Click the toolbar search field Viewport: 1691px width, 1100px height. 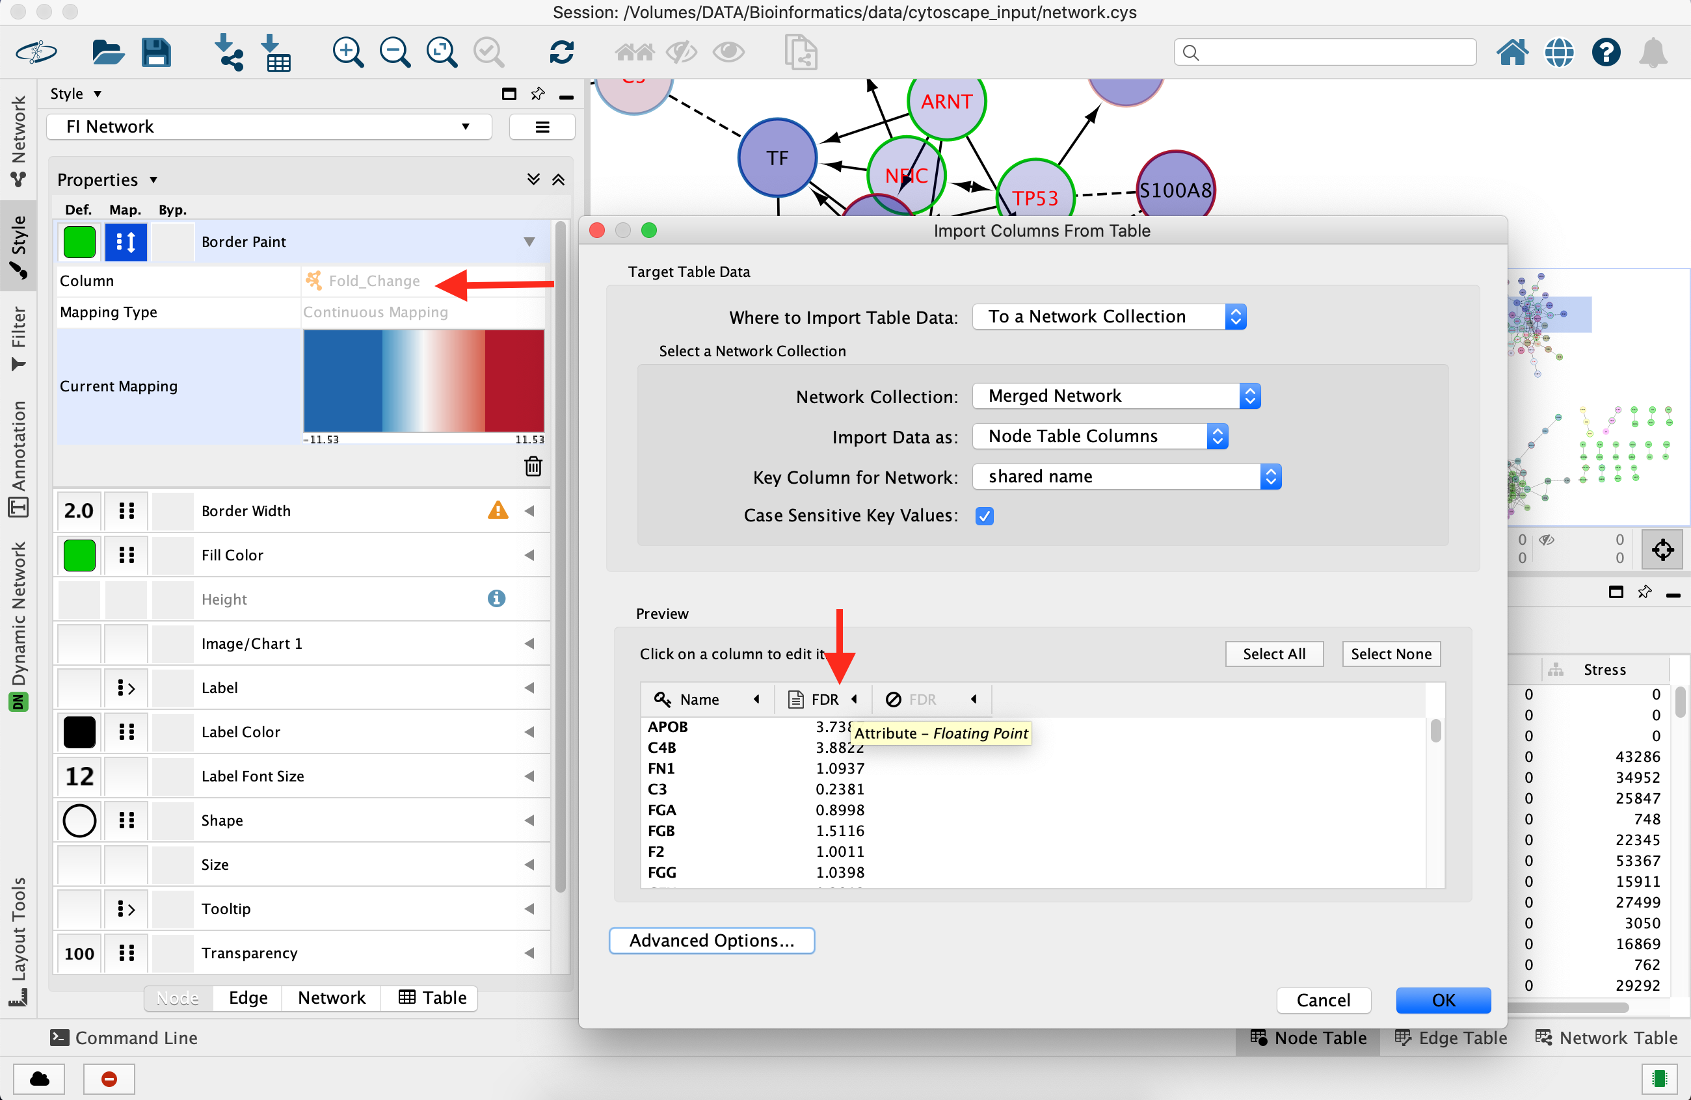pos(1324,52)
